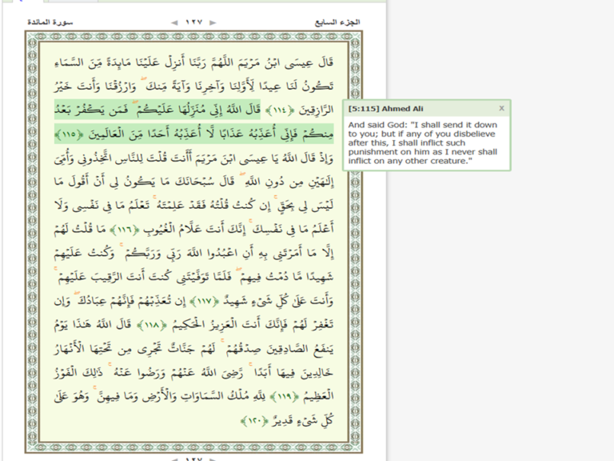Select verse end marker ١٢٠
614x461 pixels.
[x=254, y=422]
